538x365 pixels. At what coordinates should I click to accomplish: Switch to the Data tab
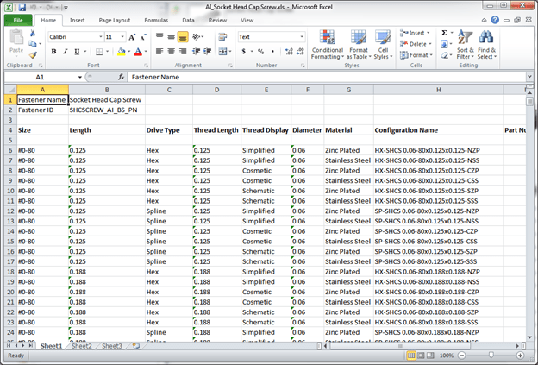pos(188,20)
